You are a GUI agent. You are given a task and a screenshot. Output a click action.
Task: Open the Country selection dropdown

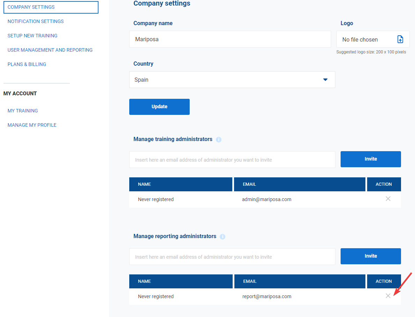(x=232, y=80)
